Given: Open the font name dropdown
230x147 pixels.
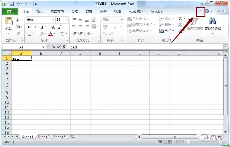Looking at the screenshot, I should point(53,20).
